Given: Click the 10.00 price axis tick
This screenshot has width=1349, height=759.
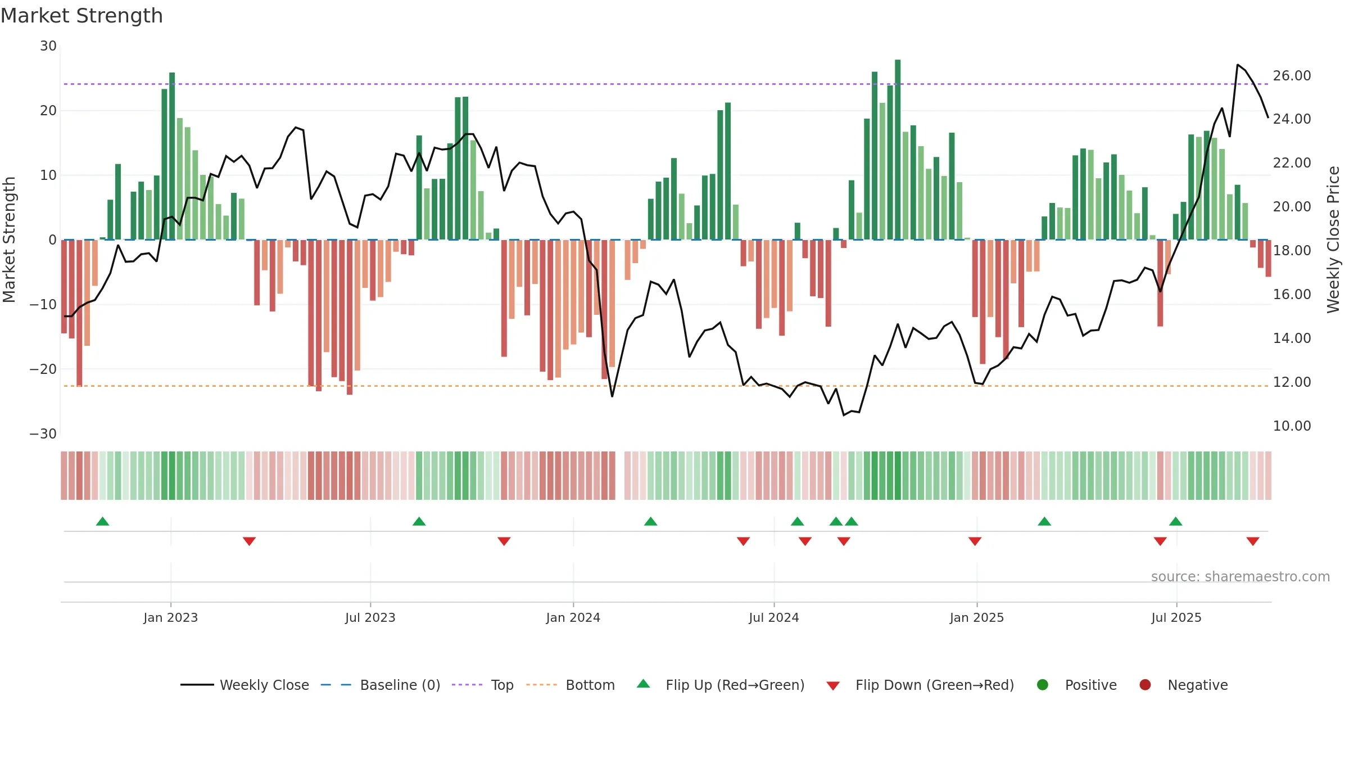Looking at the screenshot, I should pyautogui.click(x=1292, y=426).
